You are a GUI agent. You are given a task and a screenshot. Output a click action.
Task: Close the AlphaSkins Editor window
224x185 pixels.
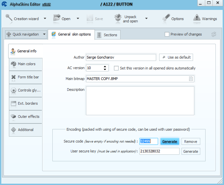point(217,3)
